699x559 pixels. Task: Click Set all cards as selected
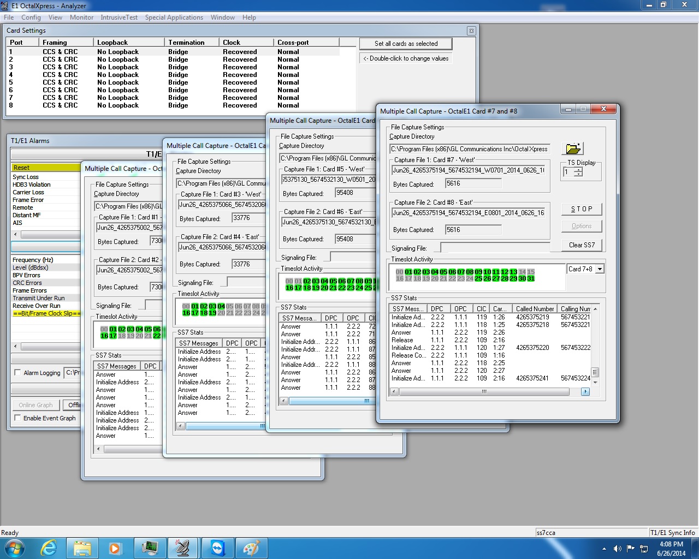click(406, 44)
